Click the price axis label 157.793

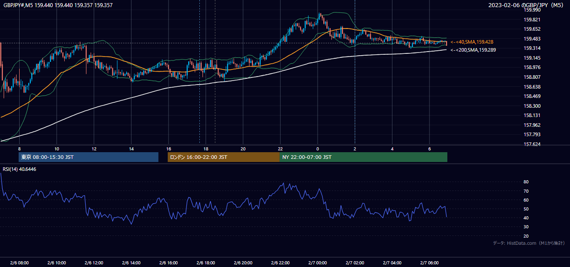[x=532, y=134]
